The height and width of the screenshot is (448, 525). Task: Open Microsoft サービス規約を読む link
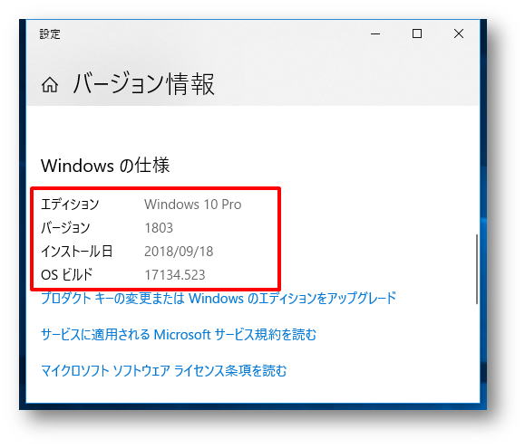coord(179,334)
